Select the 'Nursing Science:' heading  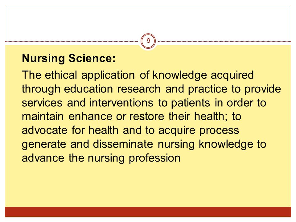pos(69,58)
